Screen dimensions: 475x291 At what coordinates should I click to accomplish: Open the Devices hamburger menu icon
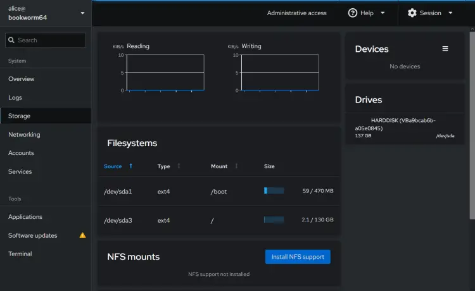tap(445, 49)
